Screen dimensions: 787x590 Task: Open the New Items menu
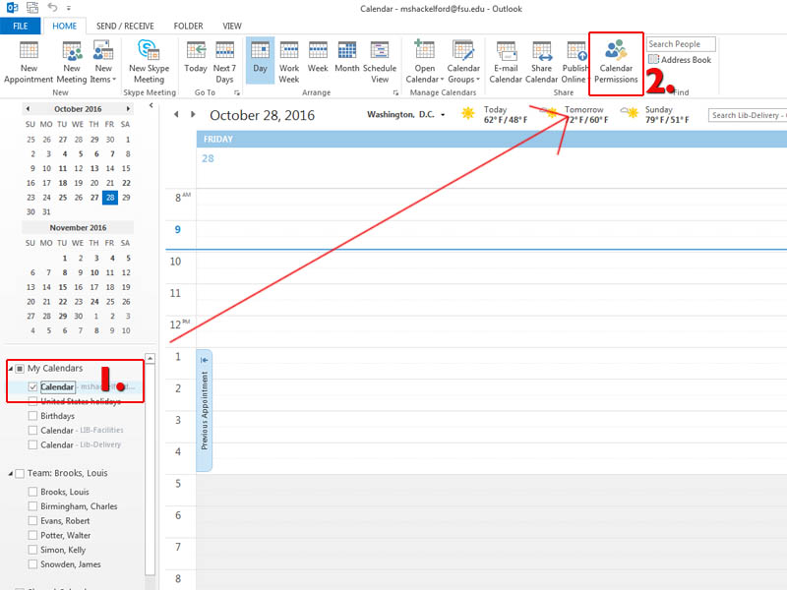click(x=103, y=62)
